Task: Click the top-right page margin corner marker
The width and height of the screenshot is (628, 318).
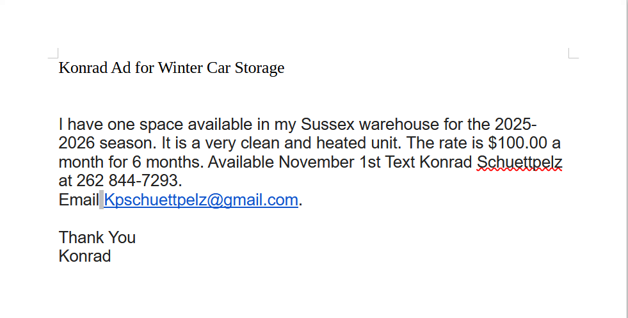Action: (573, 53)
